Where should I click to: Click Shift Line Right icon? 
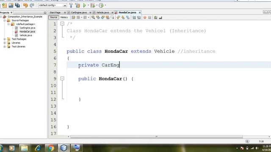(x=139, y=17)
